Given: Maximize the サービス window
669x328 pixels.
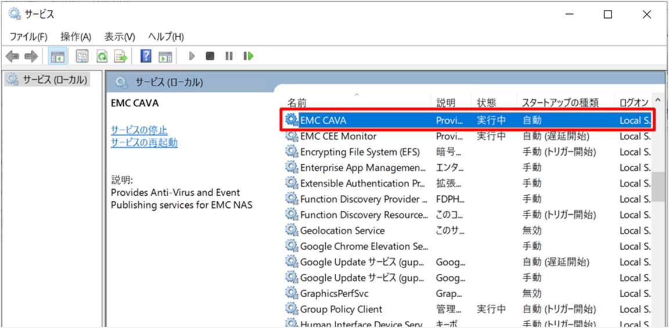Looking at the screenshot, I should click(x=608, y=15).
